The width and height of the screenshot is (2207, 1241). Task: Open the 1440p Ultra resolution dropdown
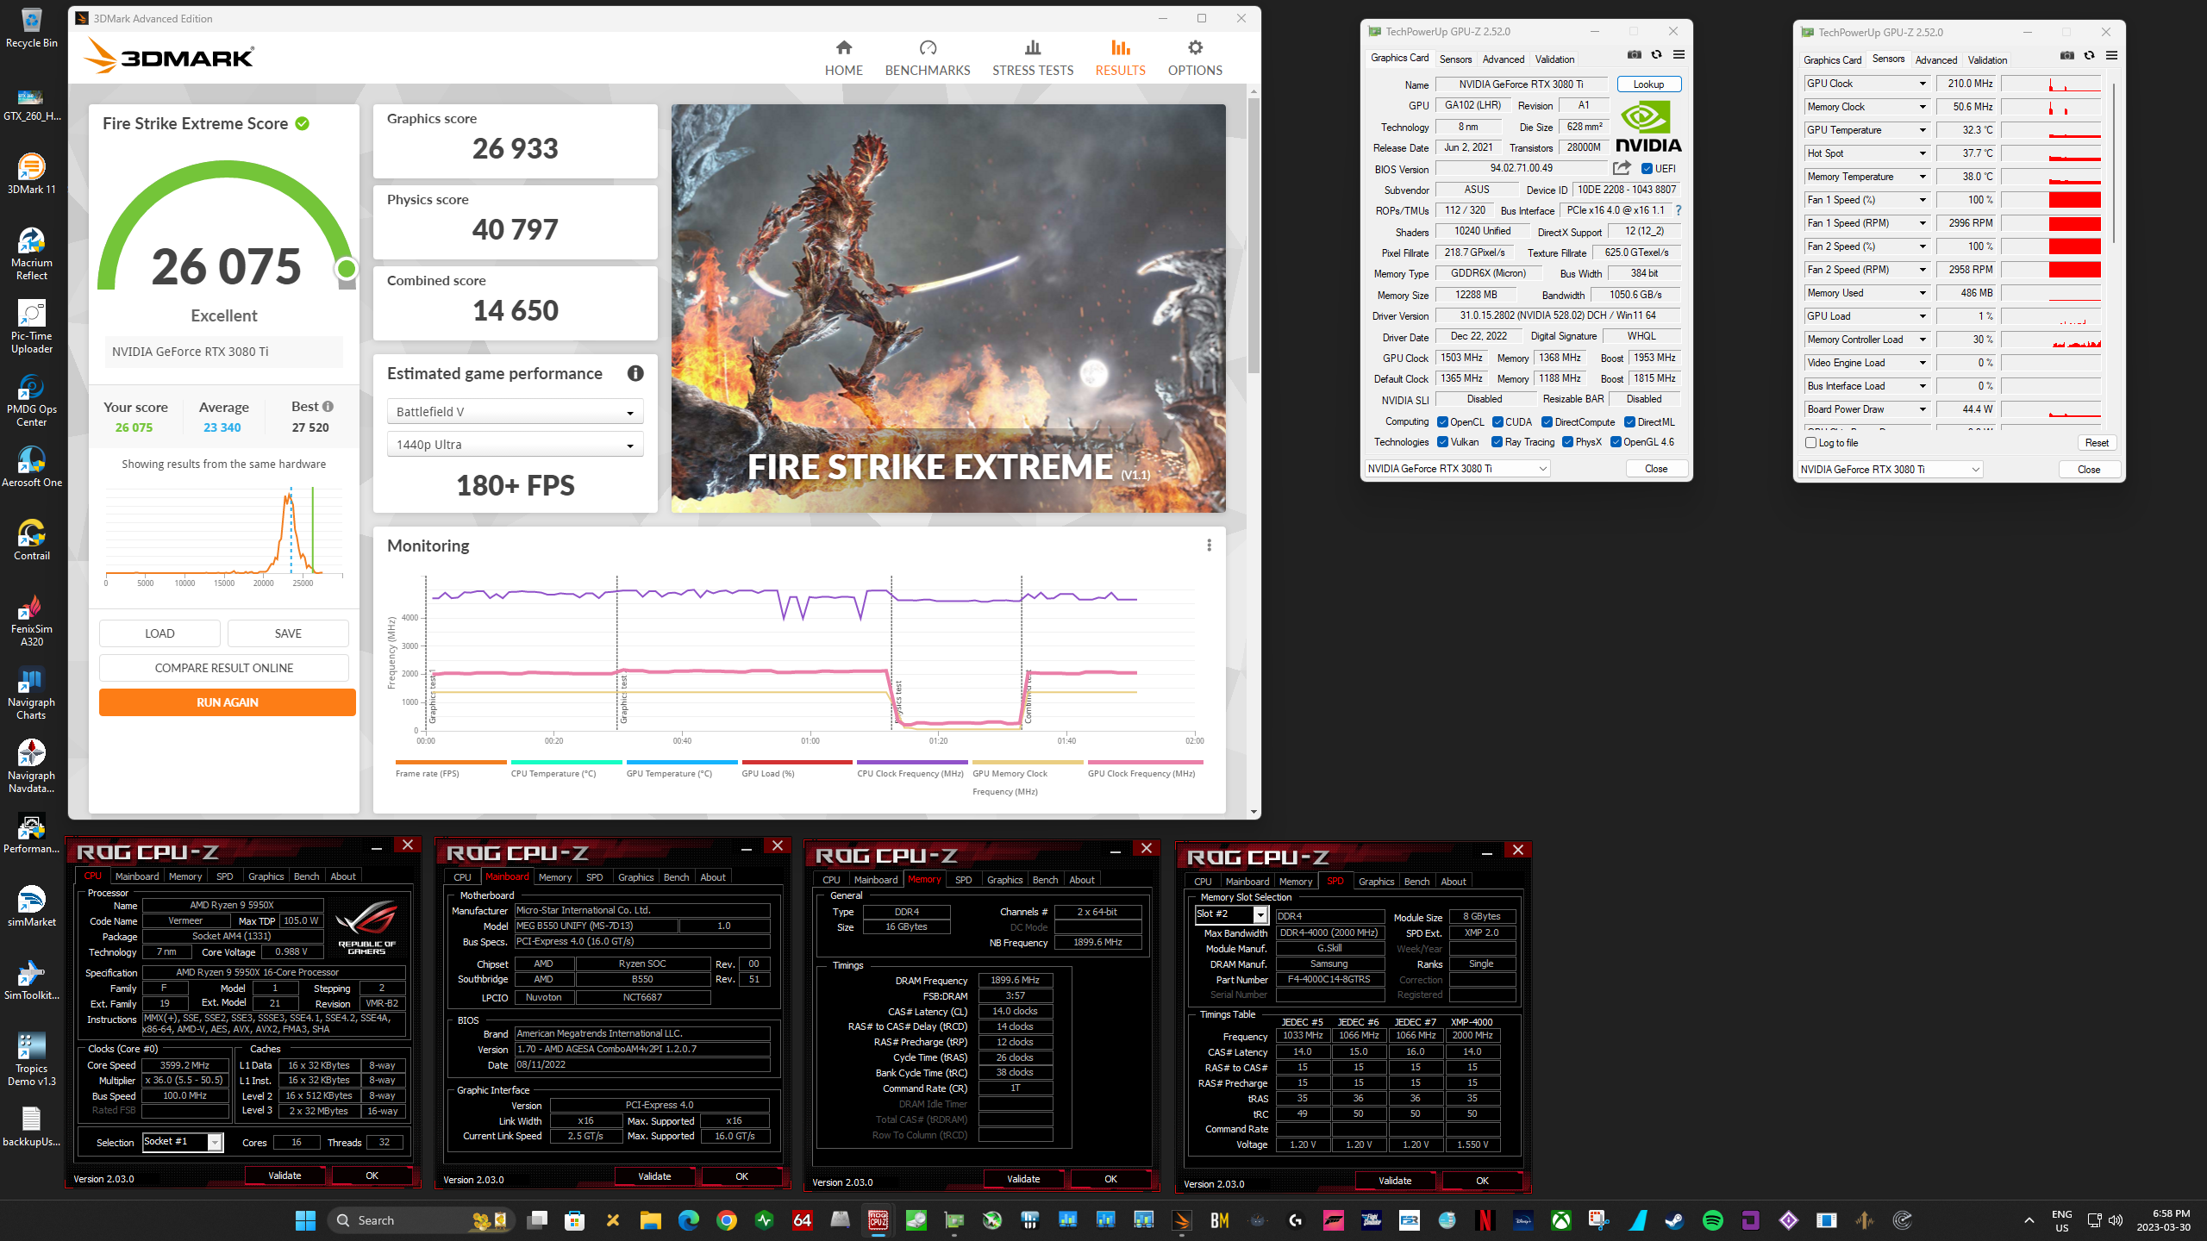coord(515,445)
